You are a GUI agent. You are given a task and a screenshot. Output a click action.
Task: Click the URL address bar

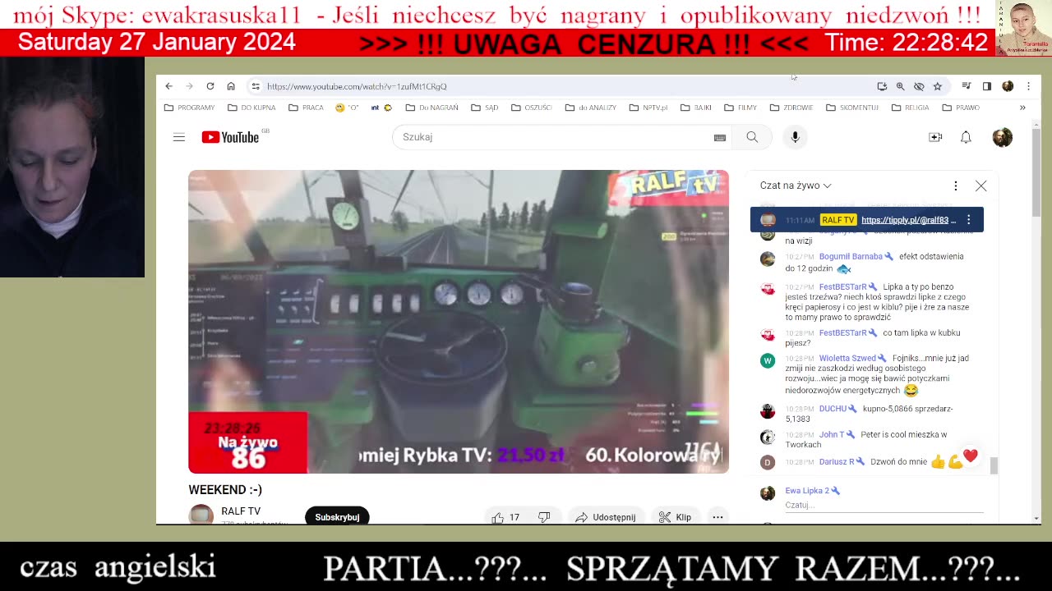pos(559,86)
